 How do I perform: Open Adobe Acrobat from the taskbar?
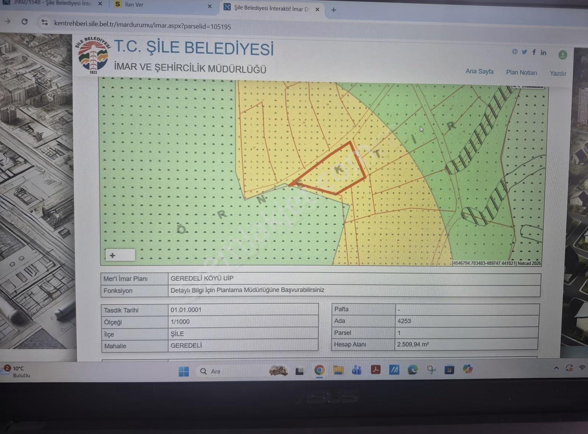376,369
